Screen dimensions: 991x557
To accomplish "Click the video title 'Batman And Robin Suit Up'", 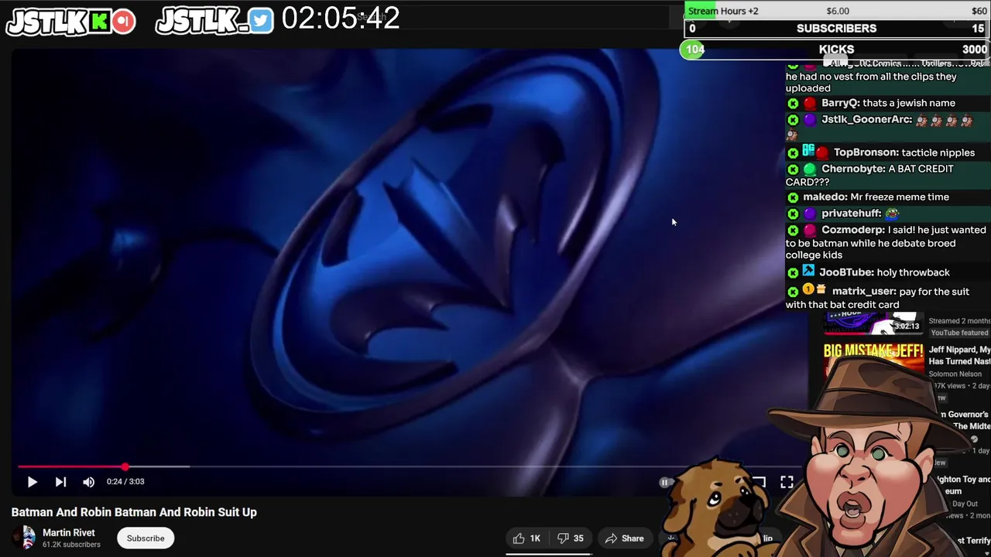I will (x=134, y=512).
